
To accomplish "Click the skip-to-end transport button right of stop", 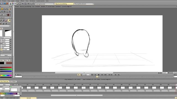I will [x=105, y=75].
